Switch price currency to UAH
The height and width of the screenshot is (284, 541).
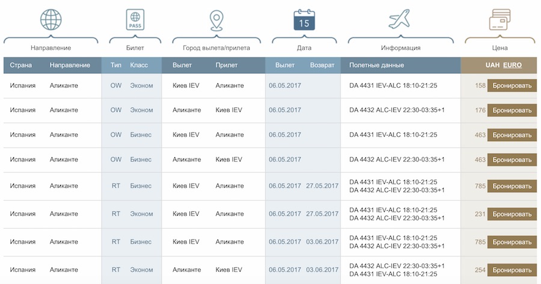pos(492,65)
